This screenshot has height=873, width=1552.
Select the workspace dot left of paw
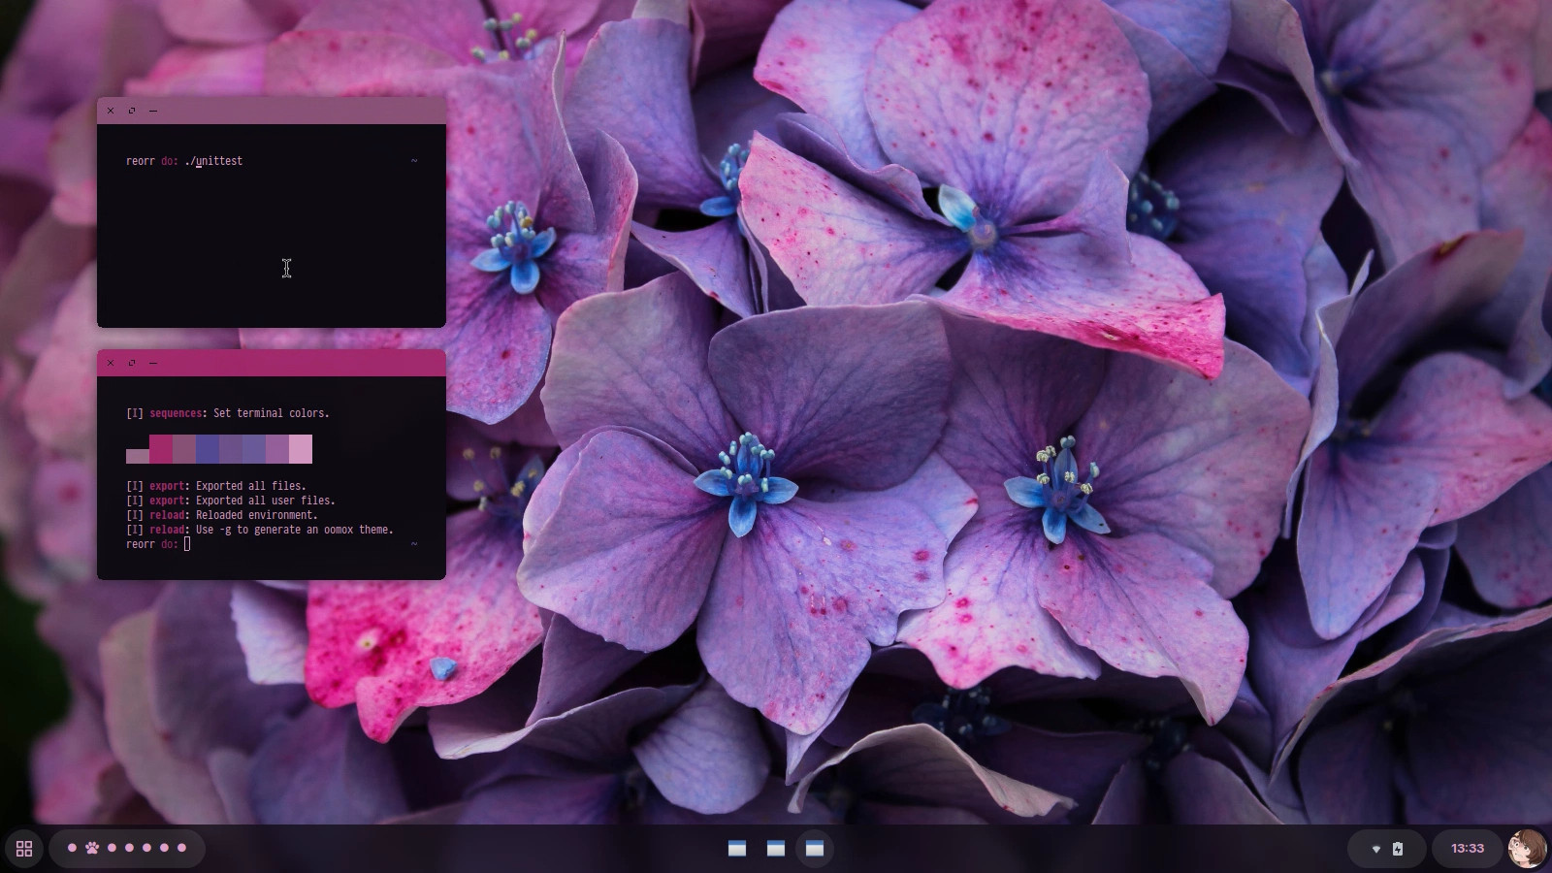72,848
